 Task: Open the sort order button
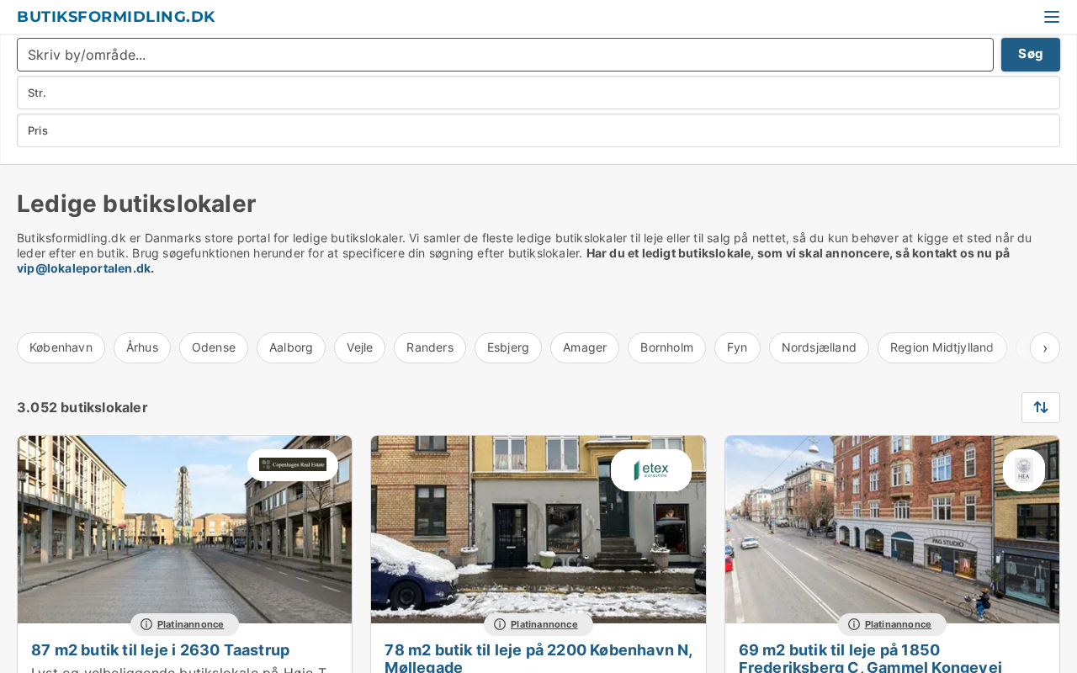[x=1041, y=407]
